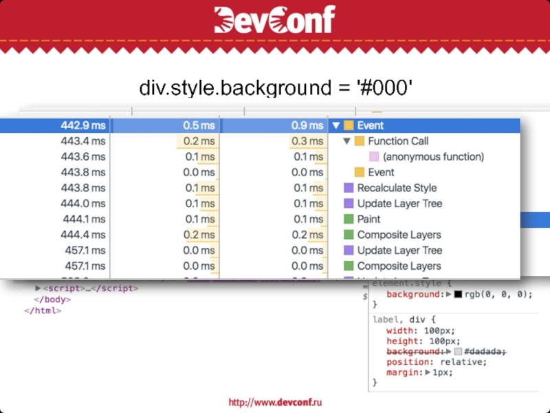Click the Function Call yellow category icon
550x413 pixels.
pyautogui.click(x=359, y=141)
